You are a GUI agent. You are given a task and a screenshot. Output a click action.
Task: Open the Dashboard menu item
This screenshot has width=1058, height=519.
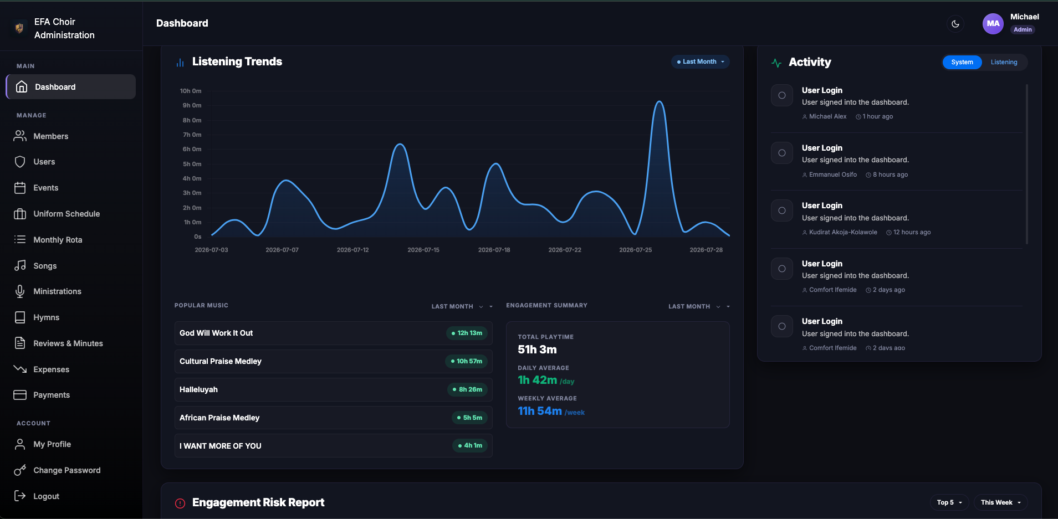[x=71, y=87]
